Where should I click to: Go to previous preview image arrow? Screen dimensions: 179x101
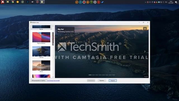[x=59, y=52]
